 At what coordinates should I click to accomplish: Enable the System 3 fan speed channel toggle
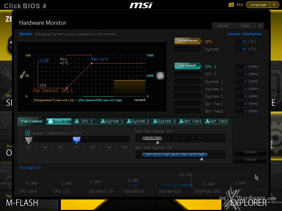click(x=188, y=96)
